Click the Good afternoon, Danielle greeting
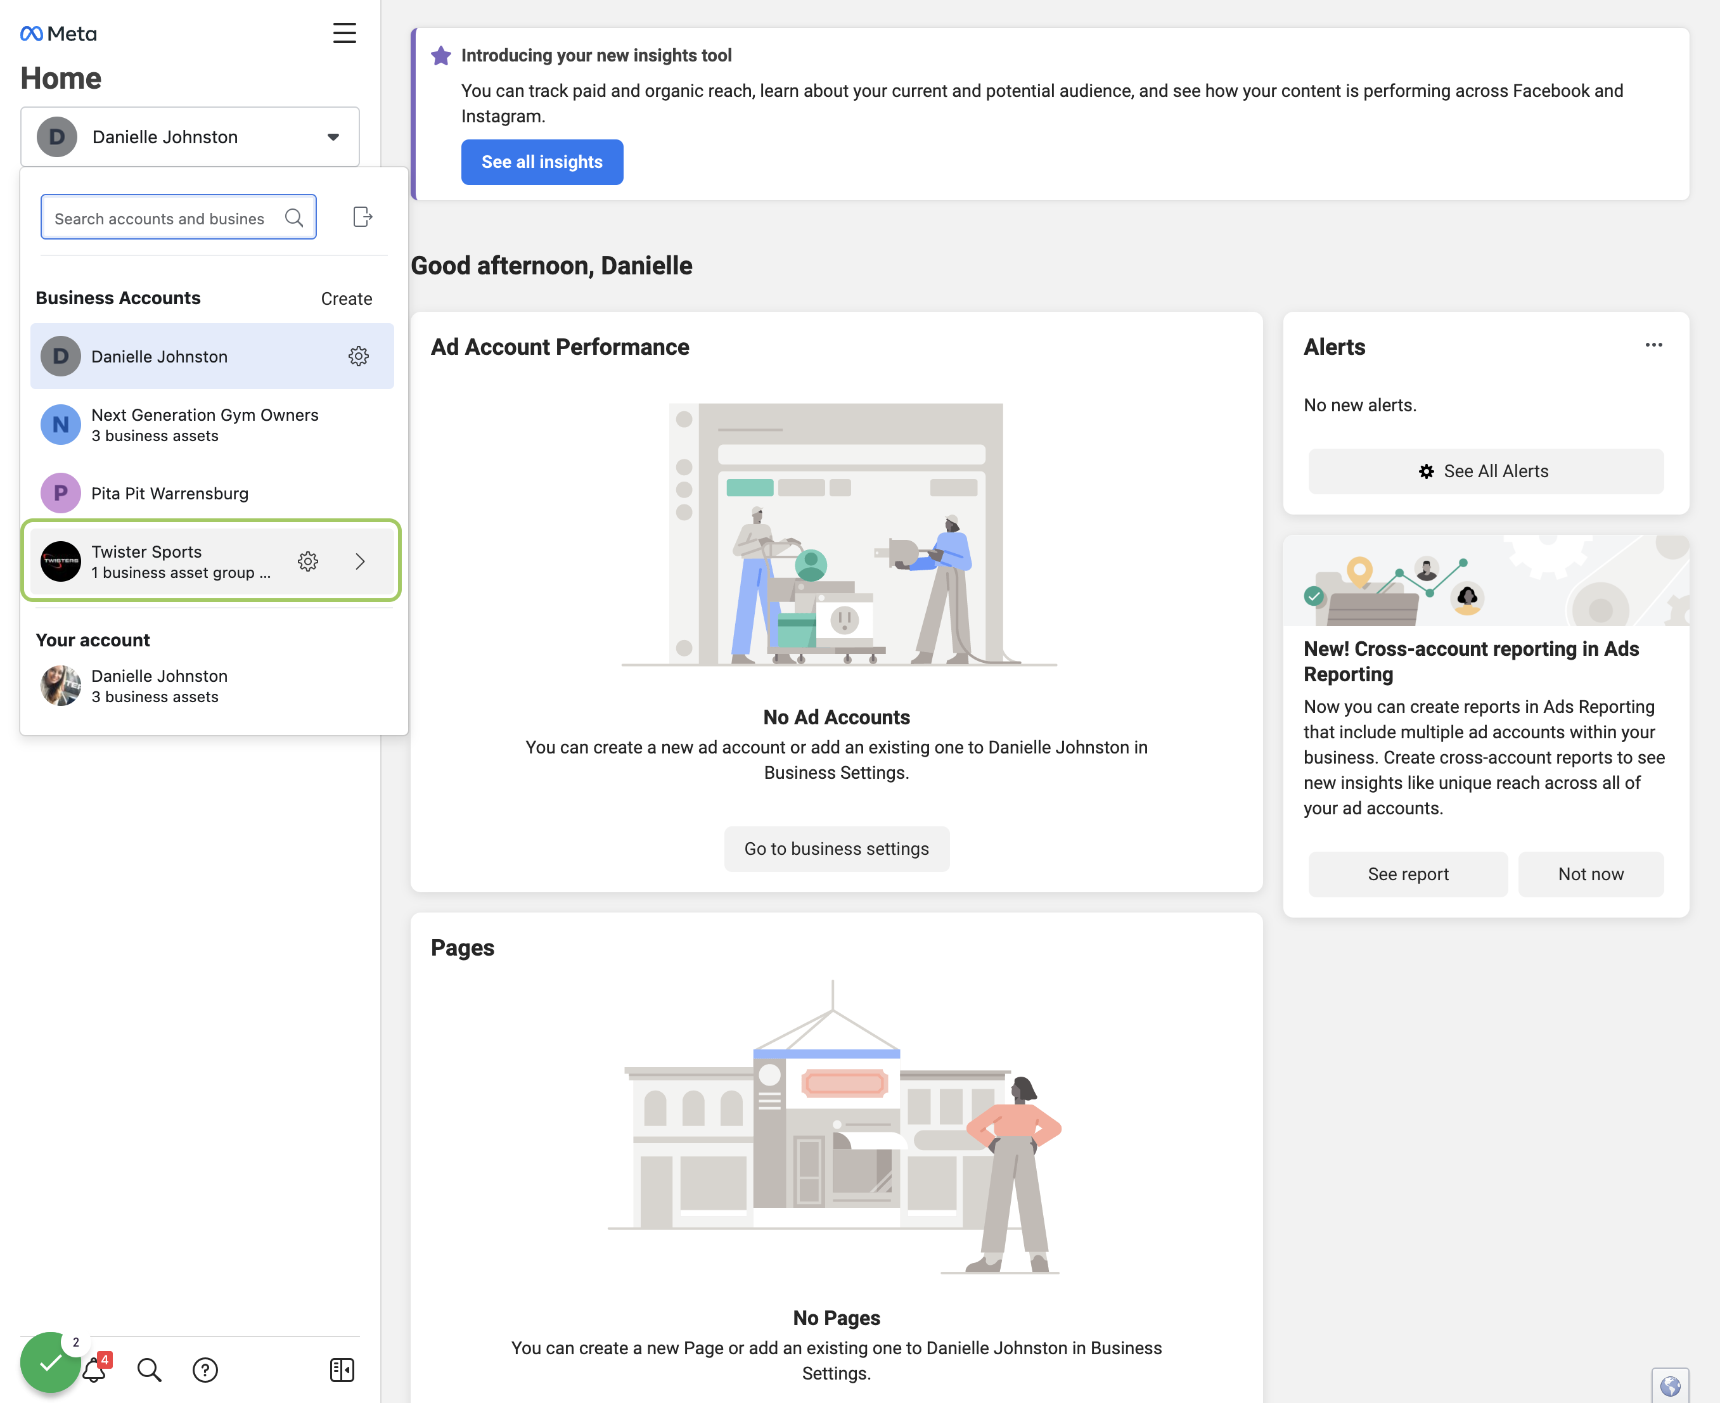This screenshot has height=1403, width=1720. click(x=551, y=266)
